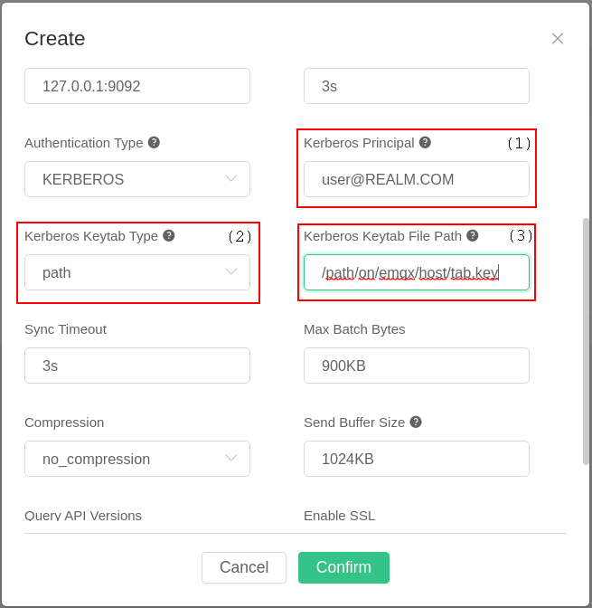Select the Sync Timeout input field
This screenshot has height=608, width=592.
tap(137, 366)
